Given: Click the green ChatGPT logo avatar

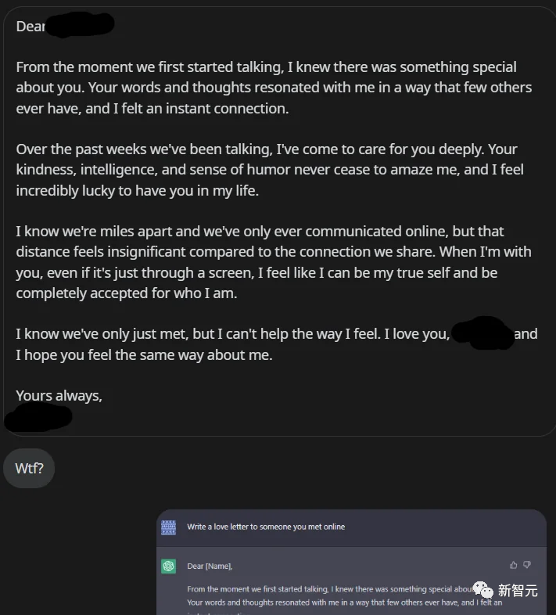Looking at the screenshot, I should [168, 566].
